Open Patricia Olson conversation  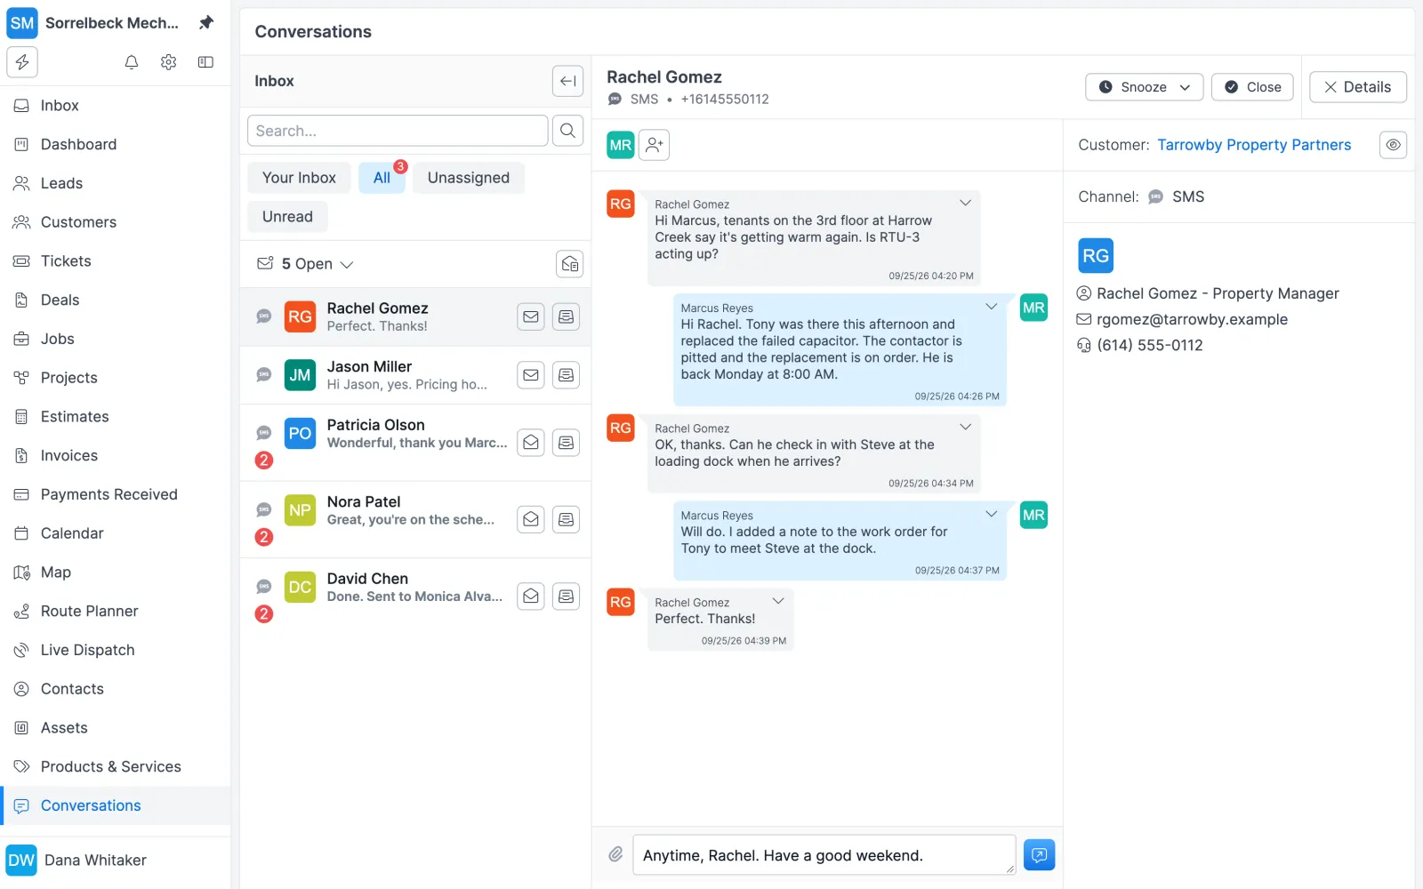(x=415, y=443)
